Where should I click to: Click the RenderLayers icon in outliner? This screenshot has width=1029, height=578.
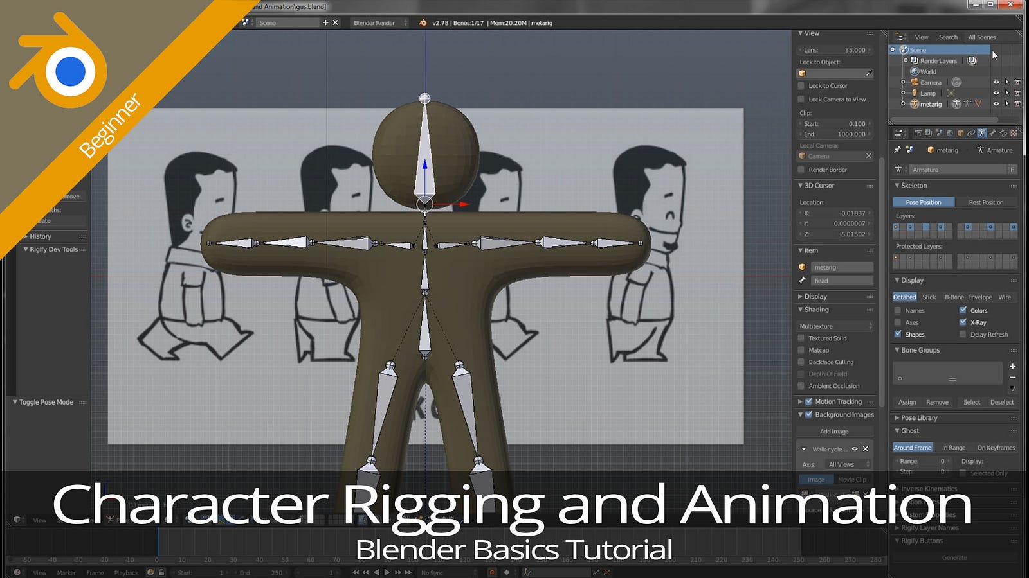[914, 60]
